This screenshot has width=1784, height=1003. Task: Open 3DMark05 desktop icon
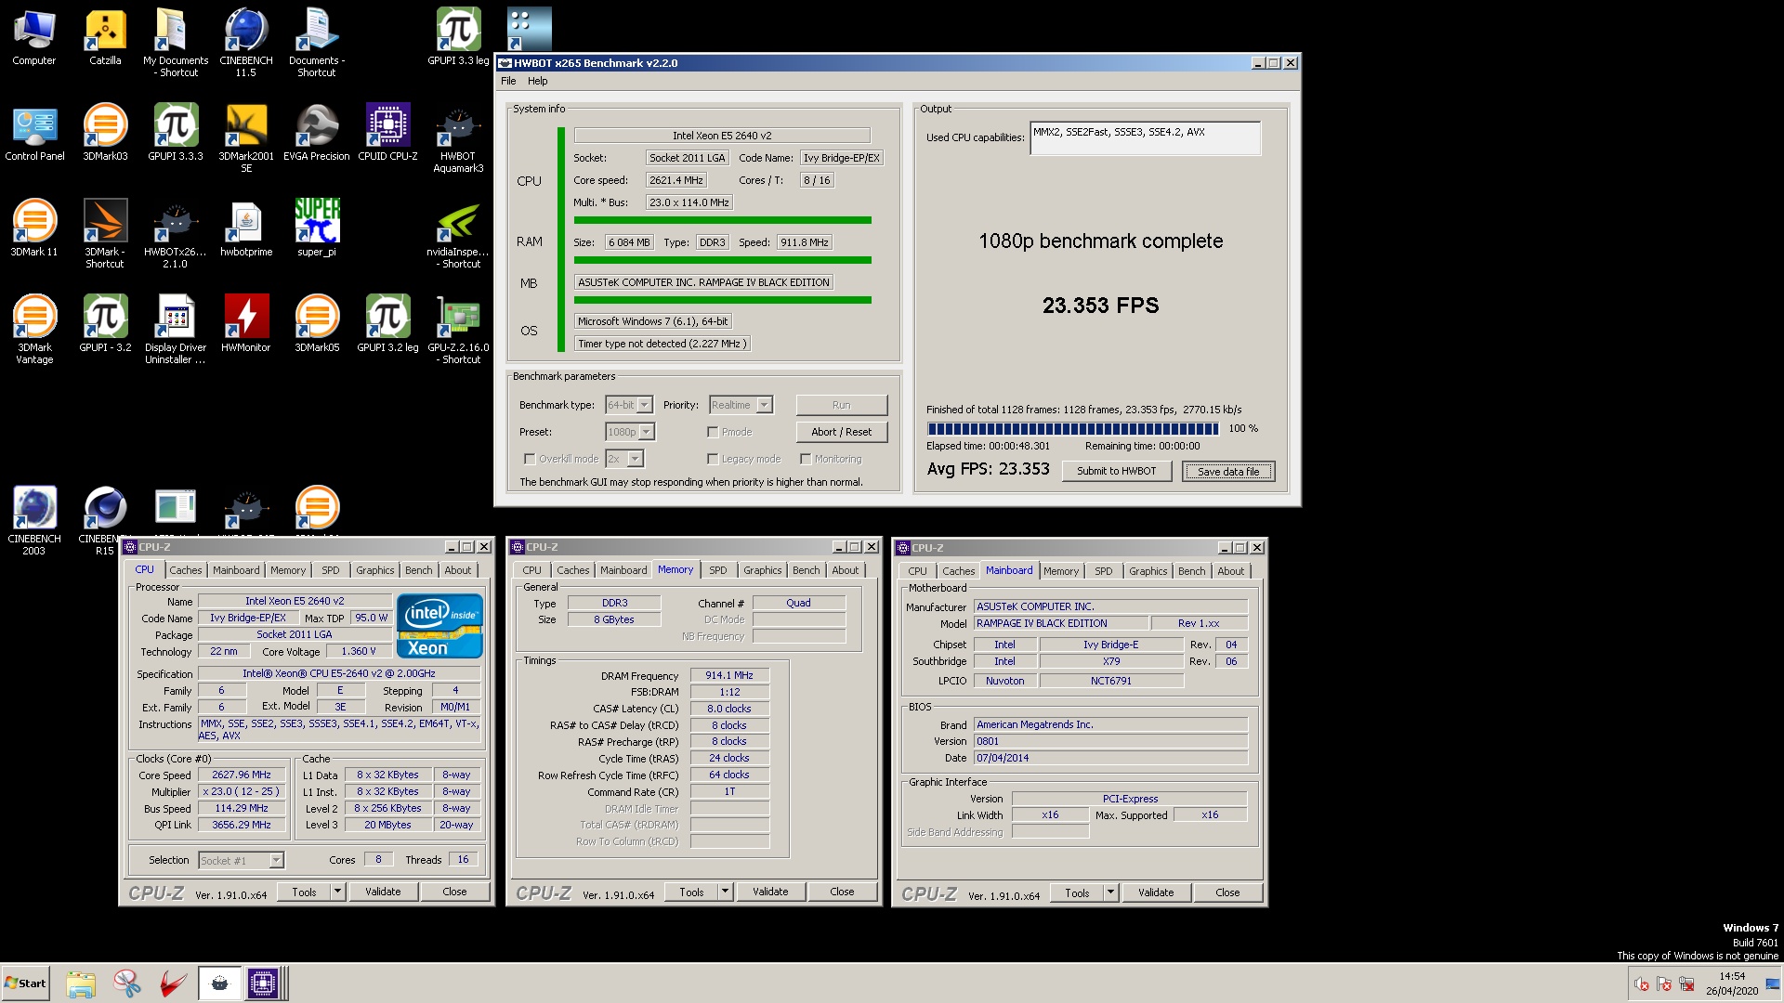(x=317, y=323)
